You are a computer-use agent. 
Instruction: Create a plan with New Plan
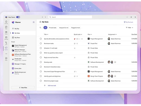[23, 88]
